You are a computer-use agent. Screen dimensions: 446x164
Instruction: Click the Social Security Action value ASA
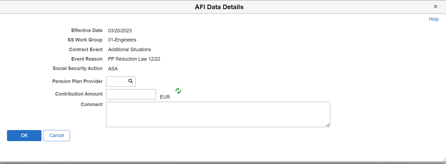point(113,68)
